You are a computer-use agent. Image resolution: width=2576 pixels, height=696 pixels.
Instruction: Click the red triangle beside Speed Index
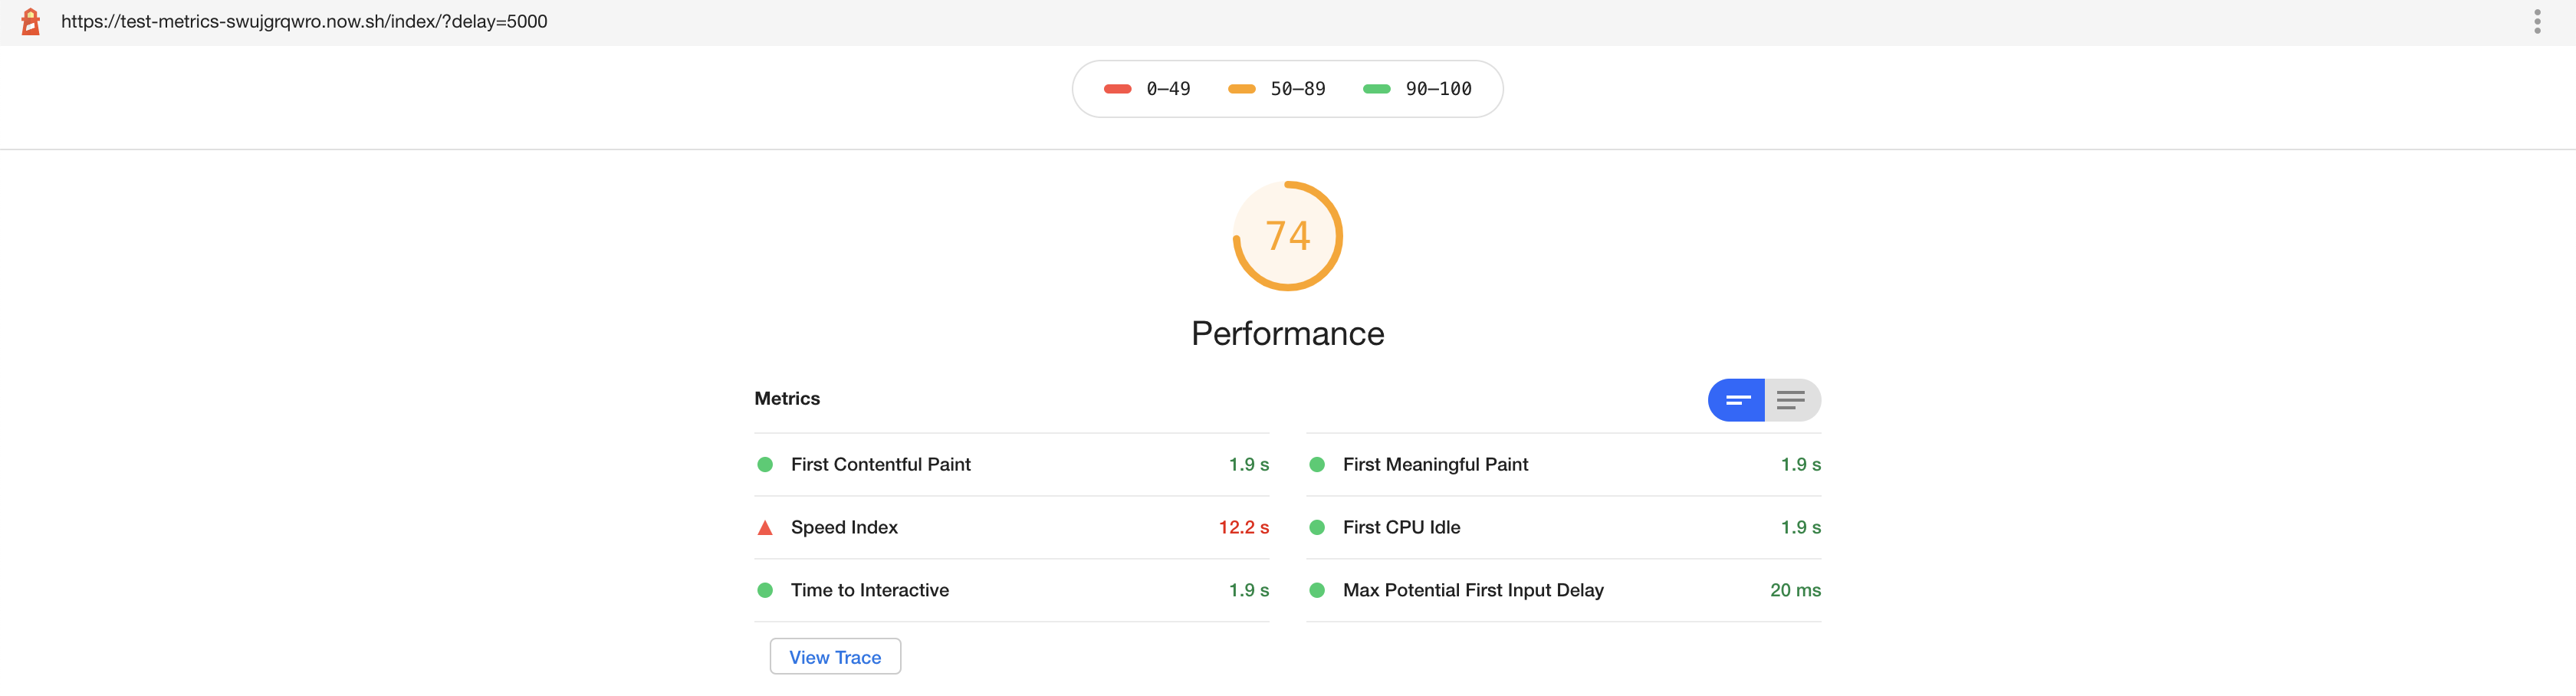pos(766,527)
